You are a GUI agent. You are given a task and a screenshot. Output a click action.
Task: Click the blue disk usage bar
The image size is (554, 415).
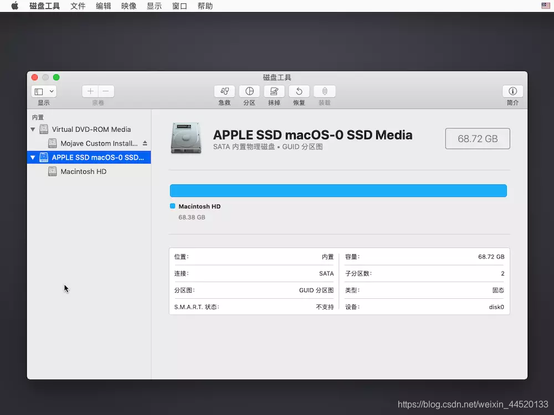coord(338,190)
